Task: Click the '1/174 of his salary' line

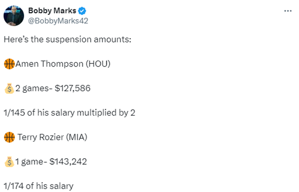Action: [x=38, y=186]
